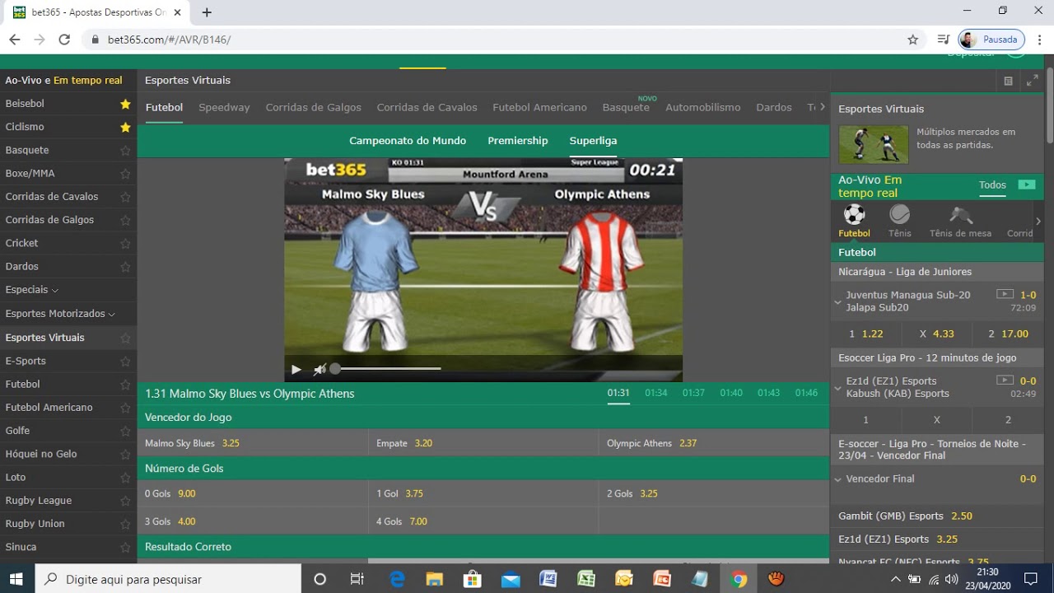Screen dimensions: 1054x593
Task: Open the bet slip list icon
Action: click(1008, 81)
